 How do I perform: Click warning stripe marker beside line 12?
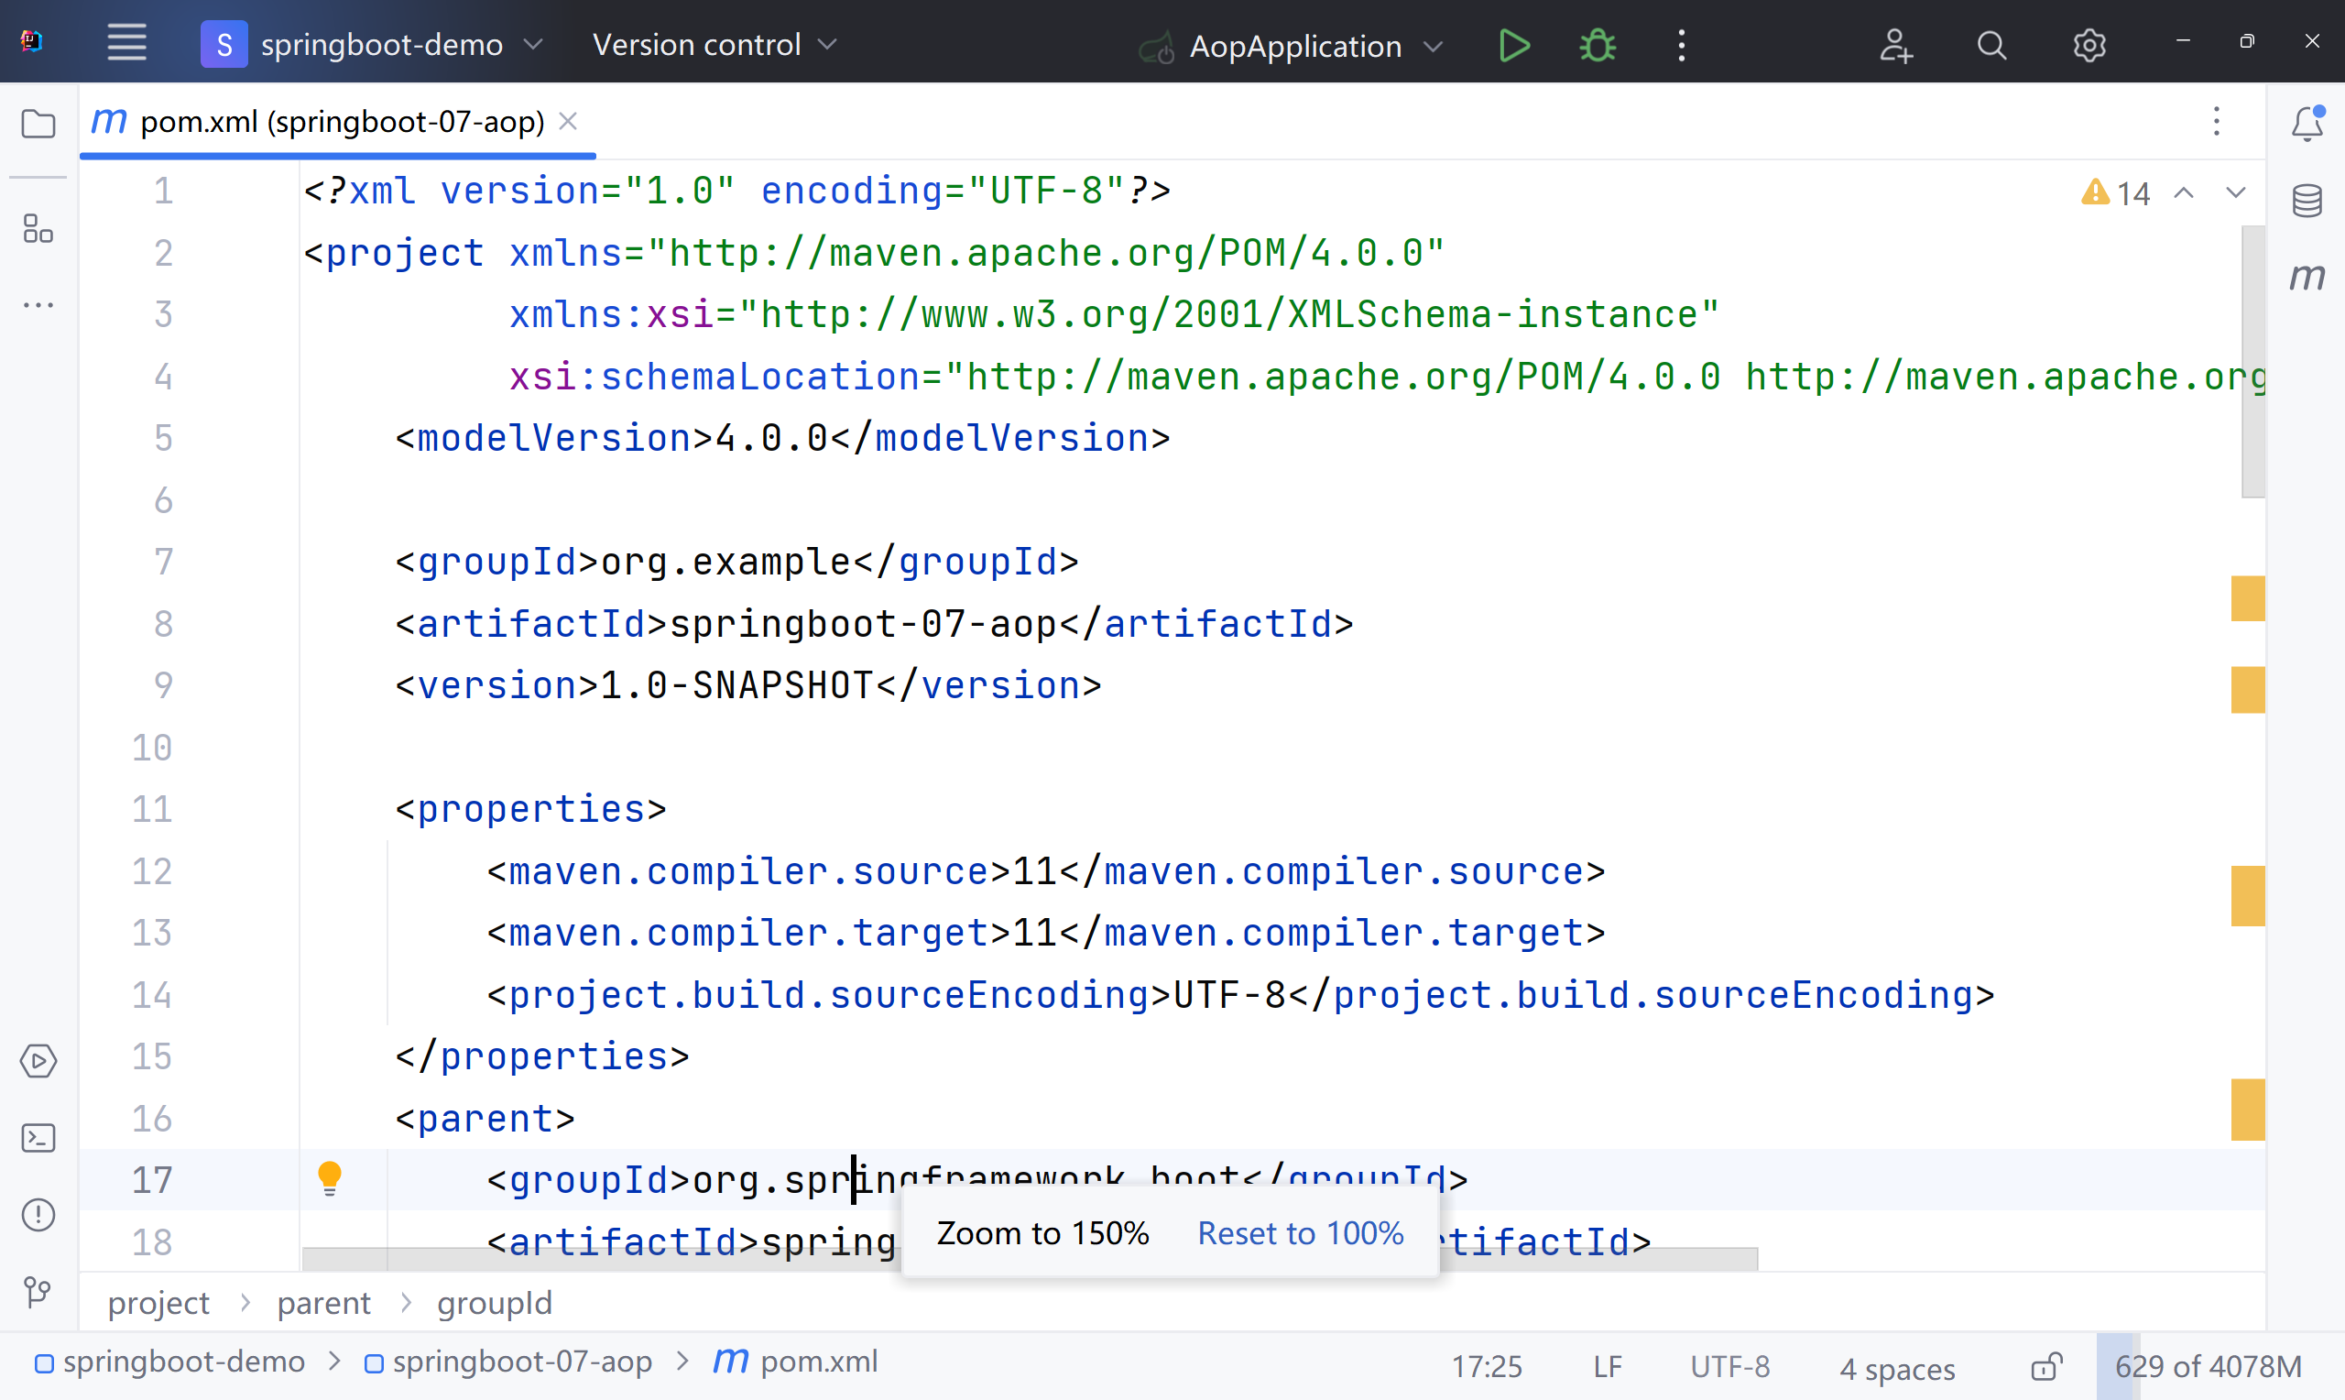pyautogui.click(x=2247, y=895)
